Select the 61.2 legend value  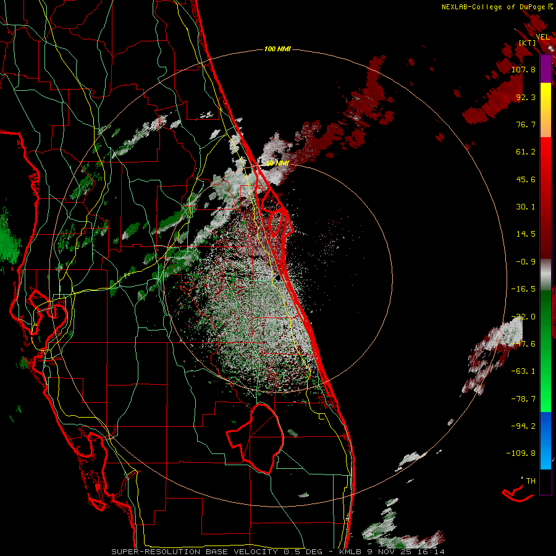[x=526, y=152]
